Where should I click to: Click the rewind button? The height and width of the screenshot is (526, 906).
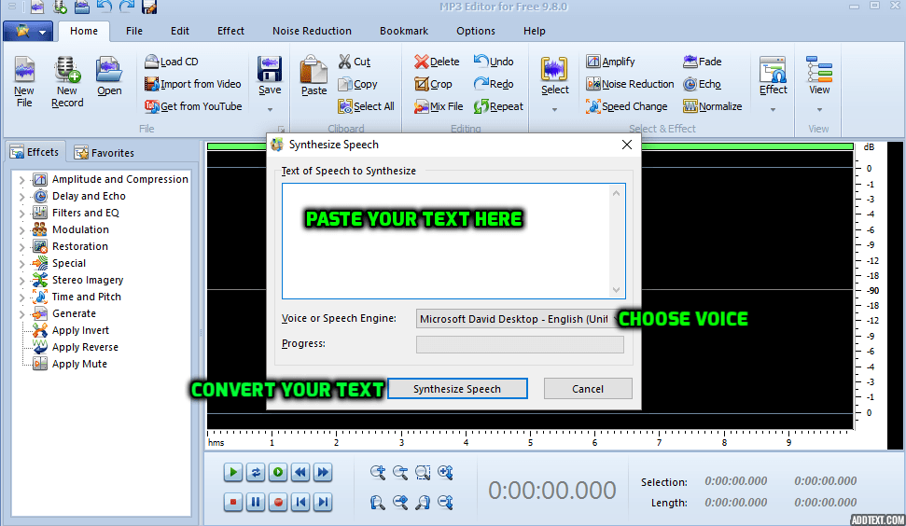300,472
